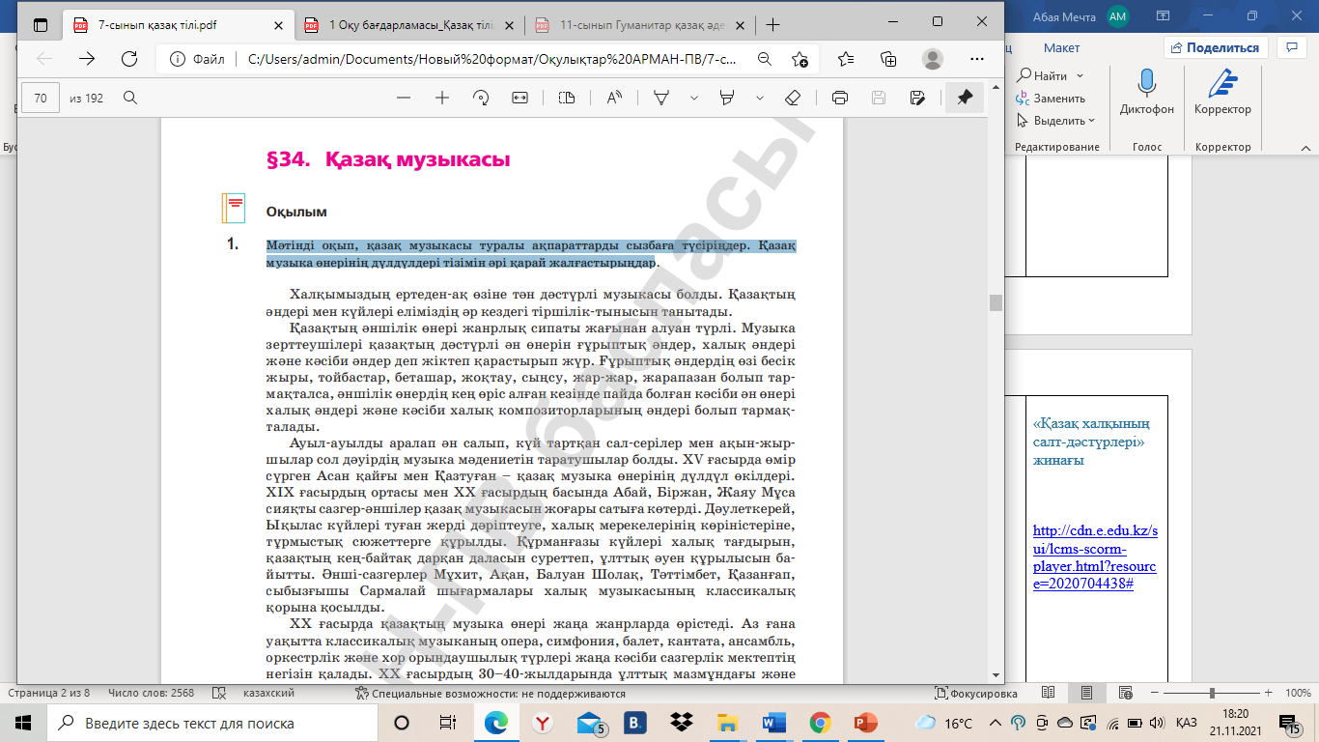Open the address bar zoom magnifier
The image size is (1319, 742).
point(765,59)
